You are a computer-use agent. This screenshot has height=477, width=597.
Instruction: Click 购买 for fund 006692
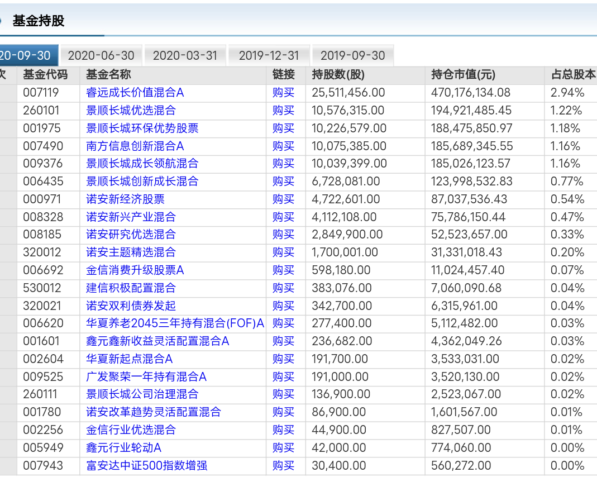[284, 270]
